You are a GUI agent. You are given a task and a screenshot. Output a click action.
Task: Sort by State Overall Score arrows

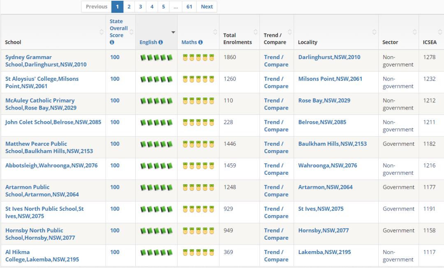click(132, 32)
